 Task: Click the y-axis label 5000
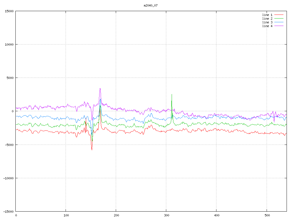coord(10,78)
